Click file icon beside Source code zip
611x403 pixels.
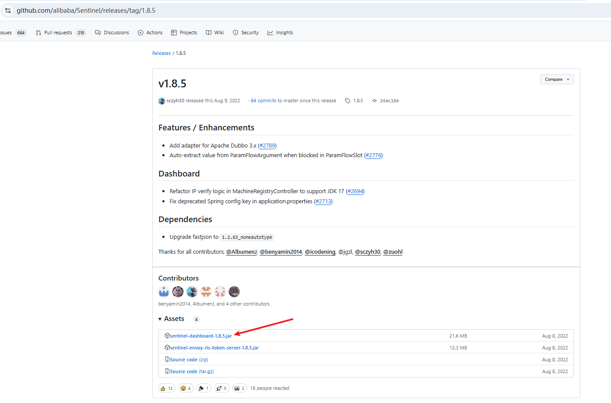click(167, 359)
